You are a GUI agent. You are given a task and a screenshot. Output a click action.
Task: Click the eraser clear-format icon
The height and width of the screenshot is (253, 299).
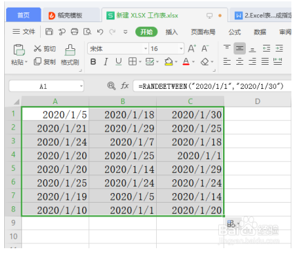[204, 61]
